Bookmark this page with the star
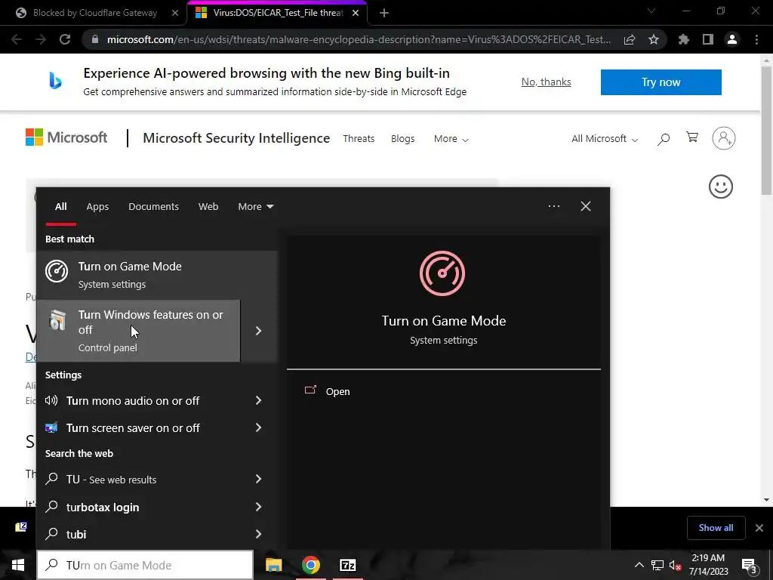 [654, 39]
